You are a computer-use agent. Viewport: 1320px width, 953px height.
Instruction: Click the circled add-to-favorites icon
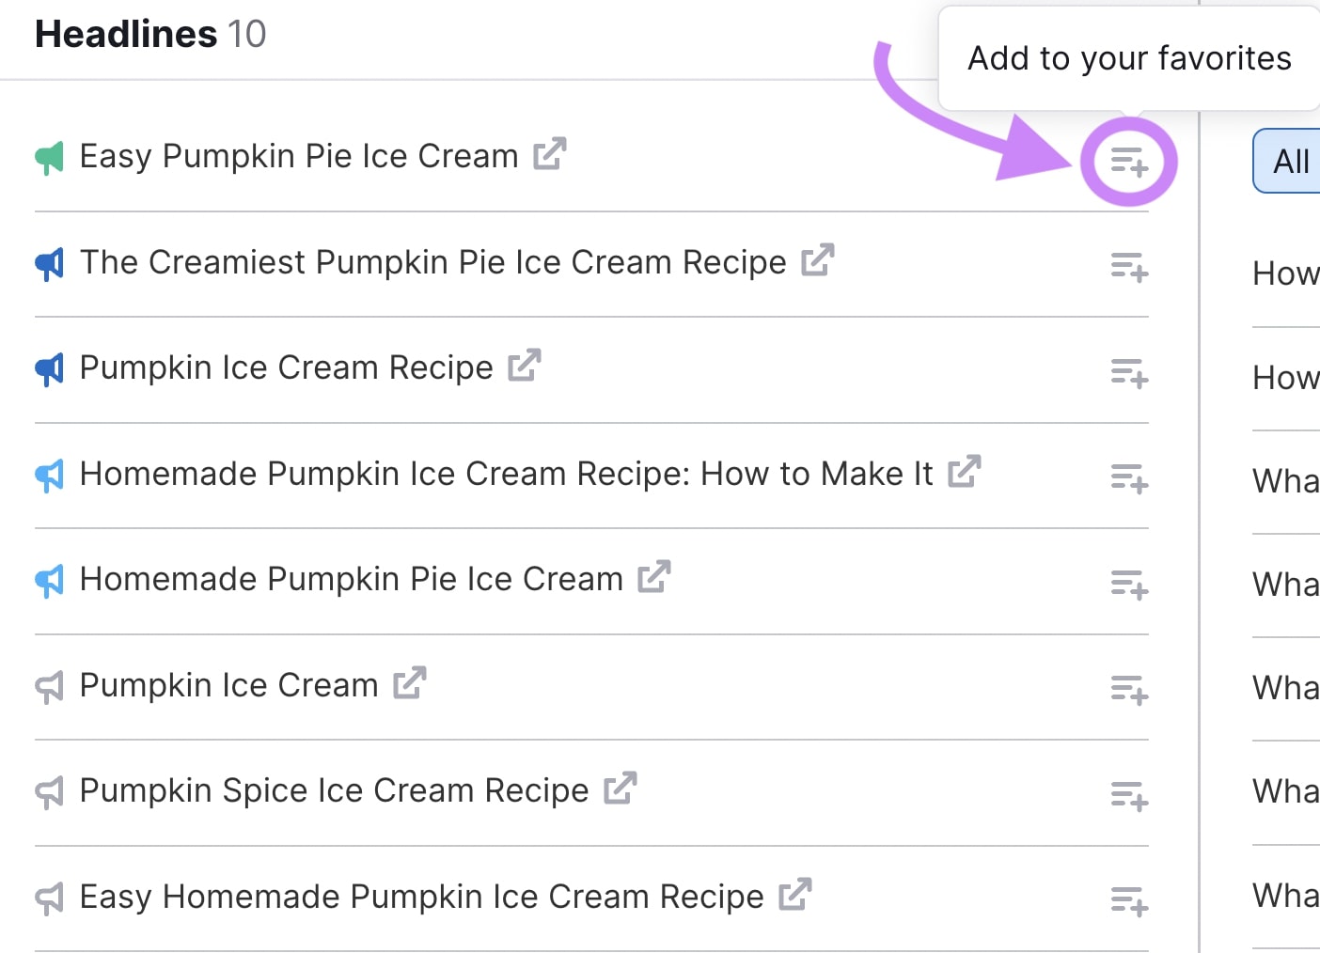tap(1129, 162)
